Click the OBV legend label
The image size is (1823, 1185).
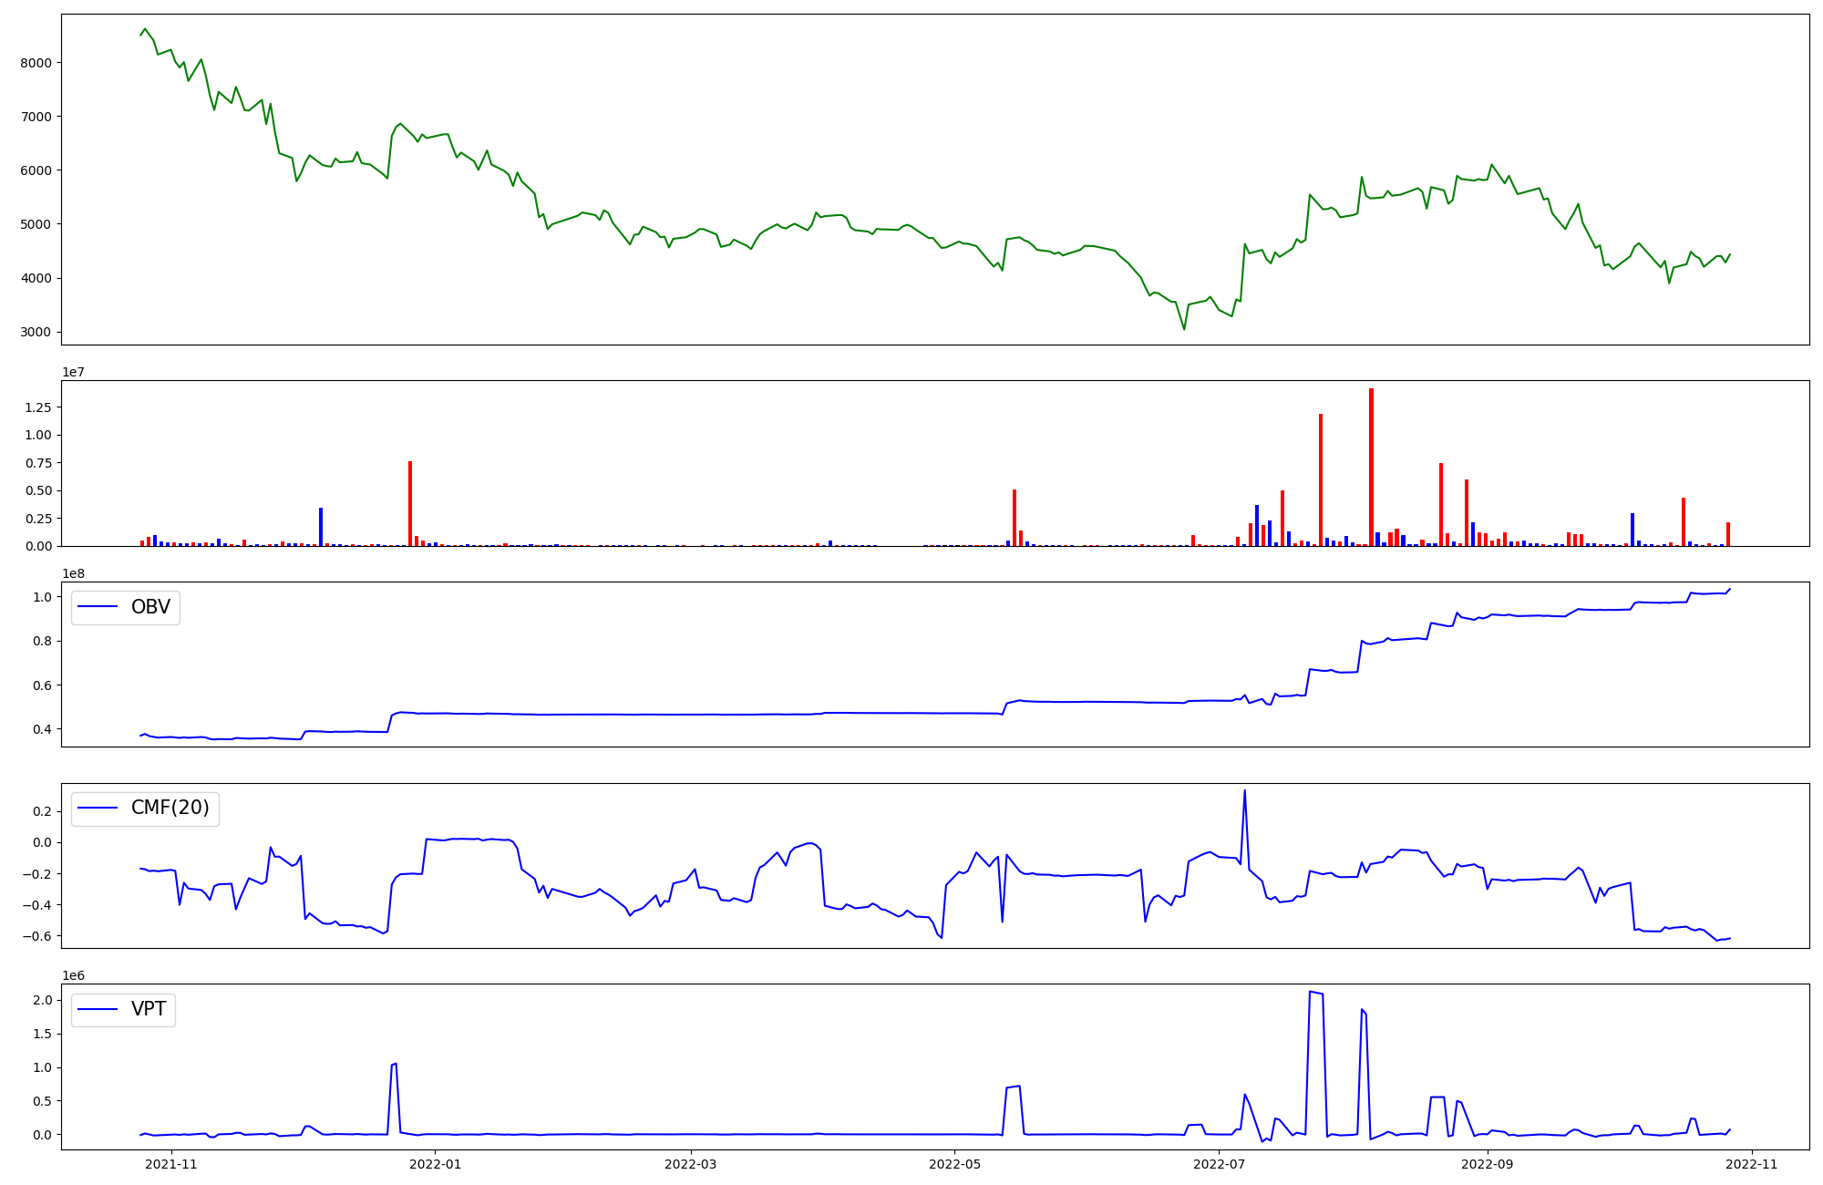150,607
